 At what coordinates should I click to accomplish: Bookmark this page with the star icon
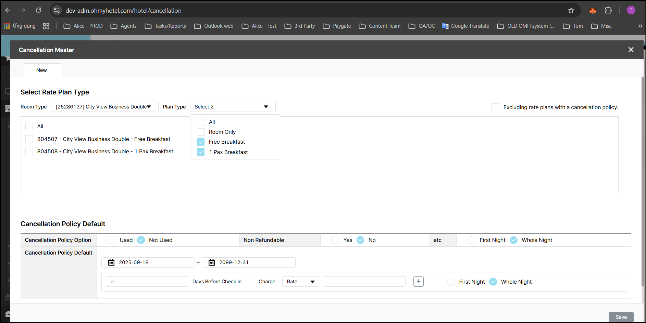click(x=571, y=11)
